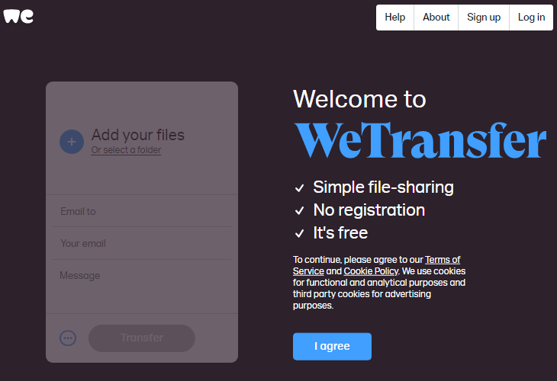This screenshot has height=381, width=557.
Task: Click the checkmark beside Simple file-sharing
Action: point(300,188)
